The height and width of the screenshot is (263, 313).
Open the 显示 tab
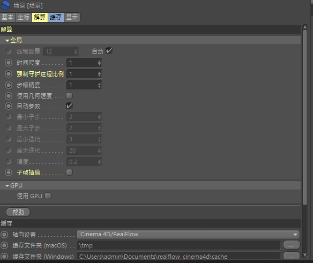click(x=72, y=17)
